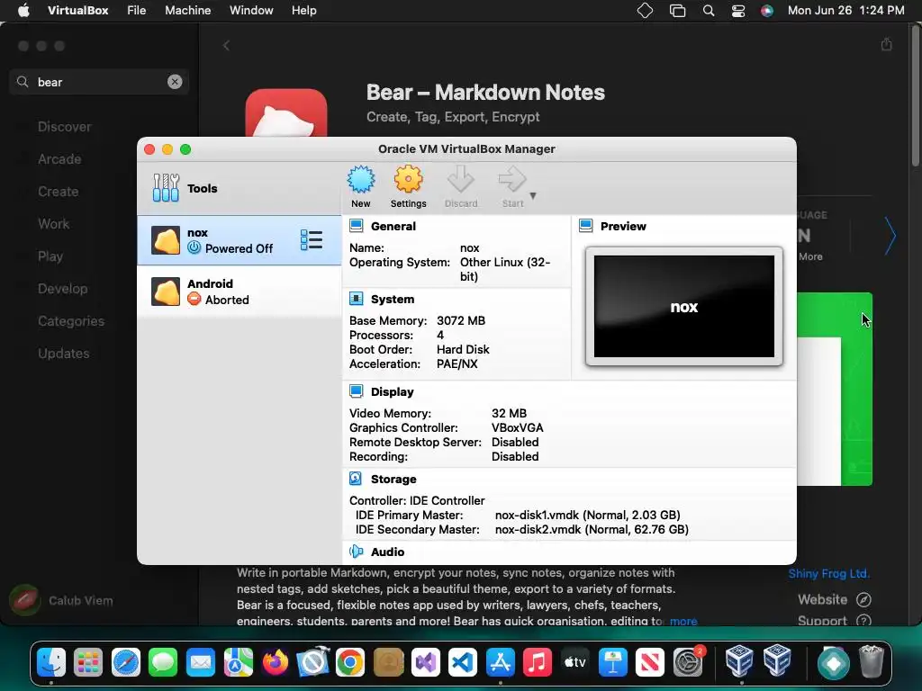922x691 pixels.
Task: Click the nox preview thumbnail
Action: tap(684, 306)
